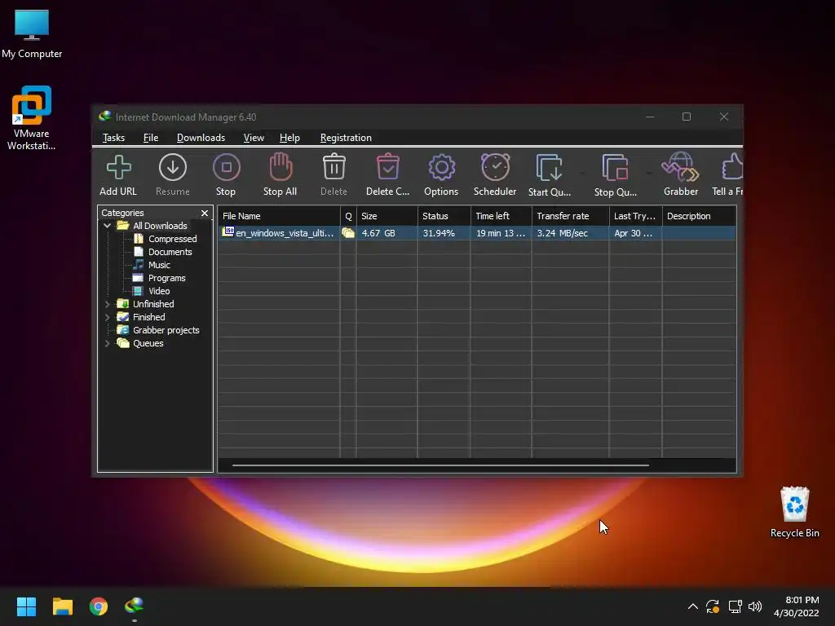The height and width of the screenshot is (626, 835).
Task: Open the Registration menu
Action: pos(346,137)
